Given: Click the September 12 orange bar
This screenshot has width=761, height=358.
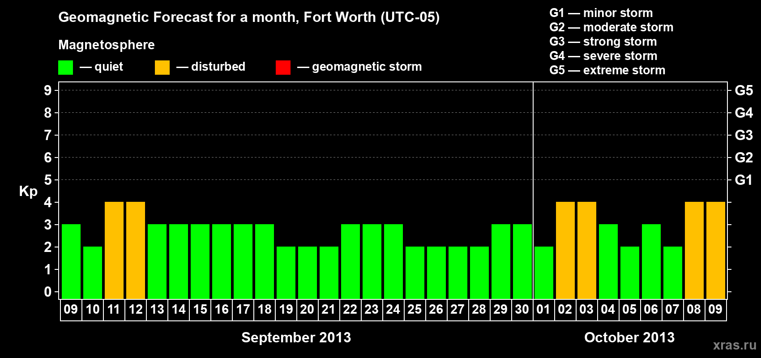Looking at the screenshot, I should point(136,250).
